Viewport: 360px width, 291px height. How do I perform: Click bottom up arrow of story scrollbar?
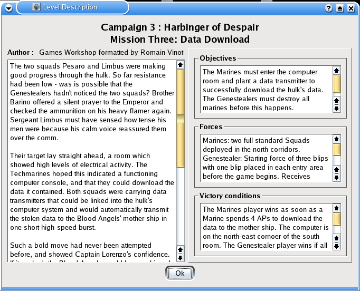tap(180, 249)
